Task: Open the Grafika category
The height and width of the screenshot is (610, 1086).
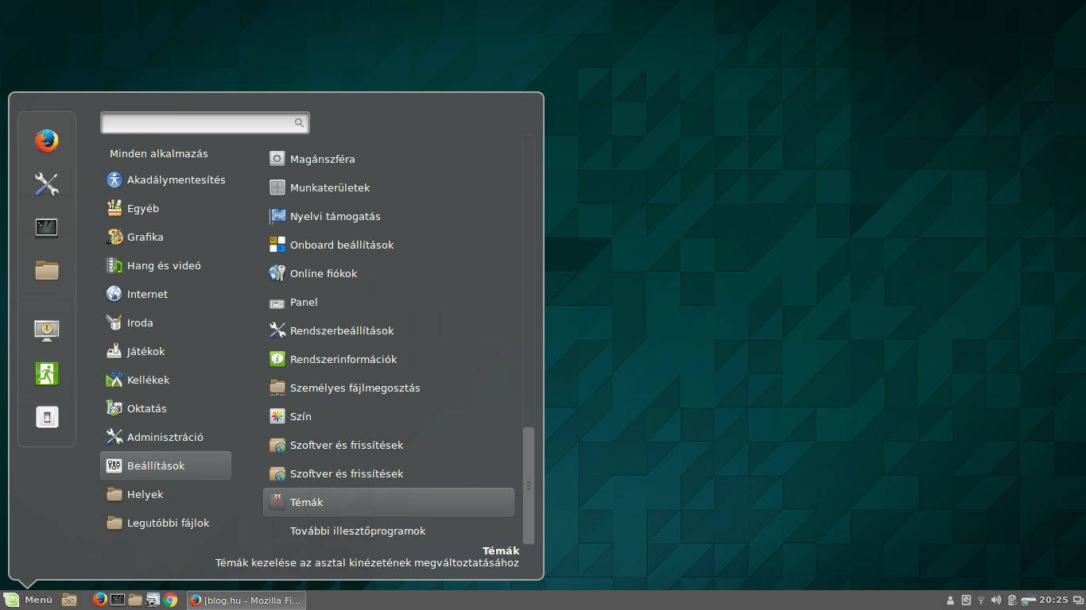Action: (165, 237)
